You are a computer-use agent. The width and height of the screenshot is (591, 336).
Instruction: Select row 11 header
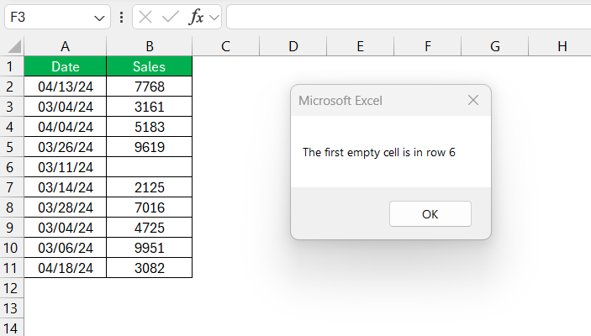click(12, 268)
